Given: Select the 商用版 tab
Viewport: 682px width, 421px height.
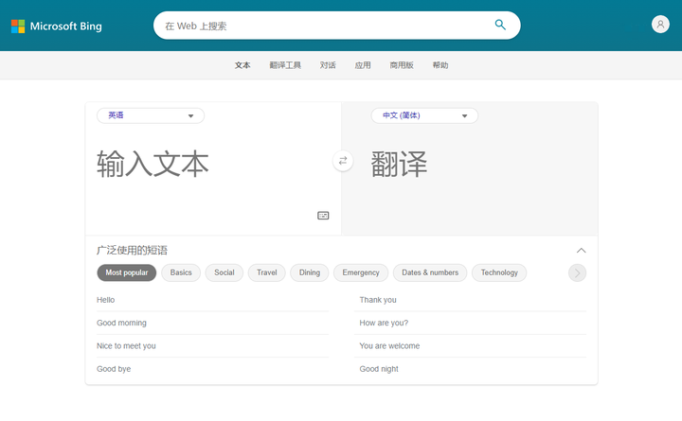Looking at the screenshot, I should (x=402, y=65).
